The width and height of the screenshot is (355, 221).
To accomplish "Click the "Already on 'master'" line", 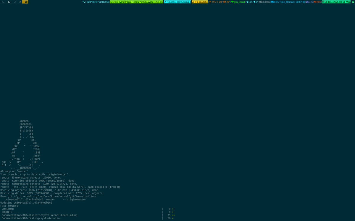I will click(14, 171).
